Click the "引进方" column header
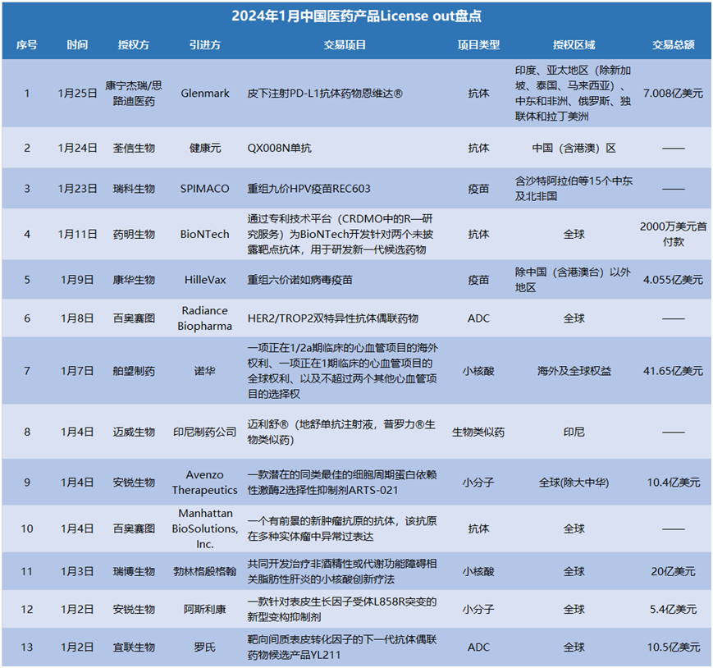This screenshot has height=668, width=713. 204,45
